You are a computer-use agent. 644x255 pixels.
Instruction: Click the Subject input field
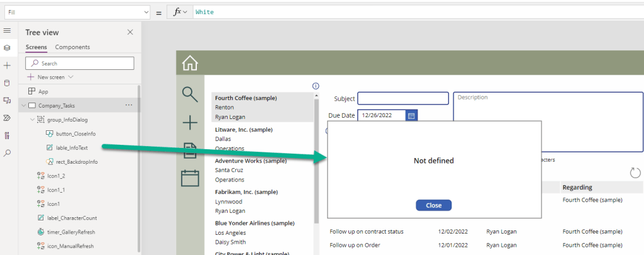pyautogui.click(x=403, y=98)
